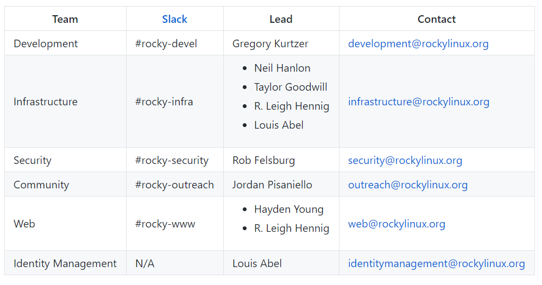Click development@rockylinux.org email link

(418, 43)
